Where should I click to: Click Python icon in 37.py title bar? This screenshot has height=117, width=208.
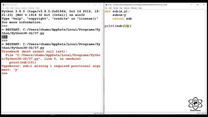click(x=106, y=5)
